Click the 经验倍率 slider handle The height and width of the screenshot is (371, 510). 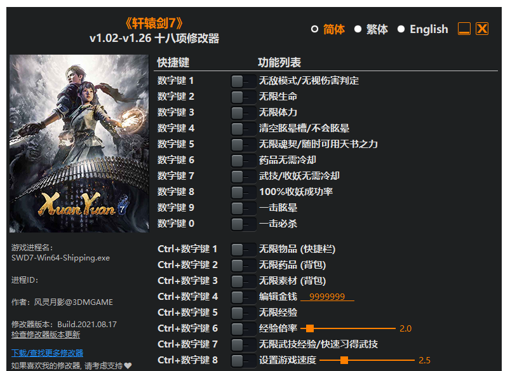coord(310,328)
